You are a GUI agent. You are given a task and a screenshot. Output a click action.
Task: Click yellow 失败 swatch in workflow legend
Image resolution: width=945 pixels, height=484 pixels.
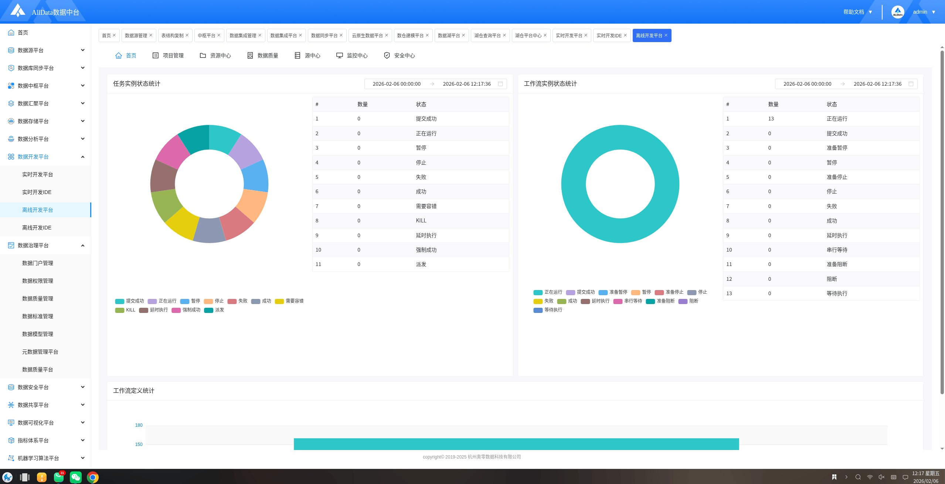point(538,301)
